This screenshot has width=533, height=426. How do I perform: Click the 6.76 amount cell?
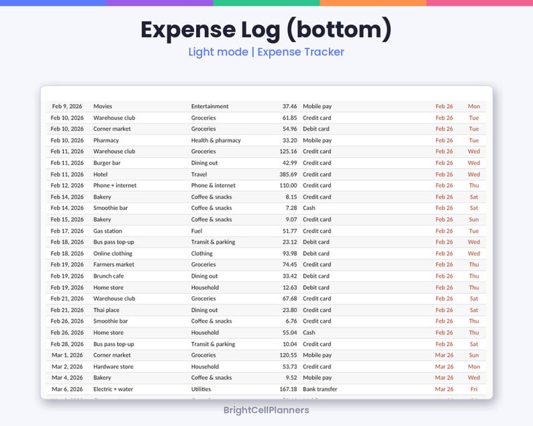(291, 321)
